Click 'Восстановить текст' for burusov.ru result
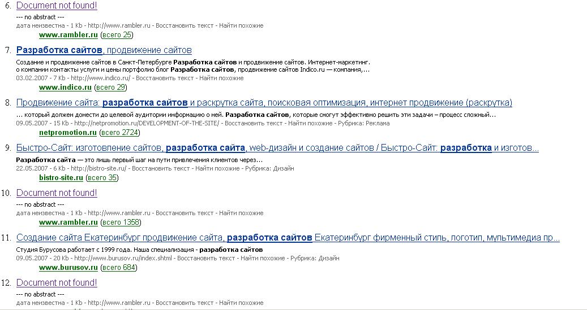Image resolution: width=587 pixels, height=310 pixels. 206,258
